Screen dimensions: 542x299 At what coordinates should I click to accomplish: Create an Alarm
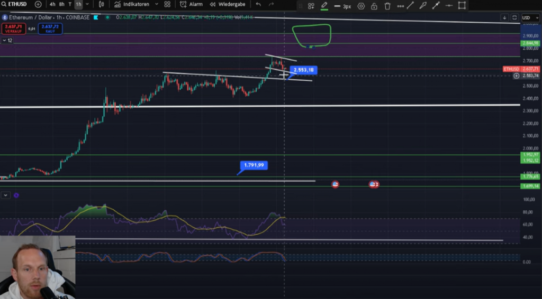pyautogui.click(x=191, y=4)
